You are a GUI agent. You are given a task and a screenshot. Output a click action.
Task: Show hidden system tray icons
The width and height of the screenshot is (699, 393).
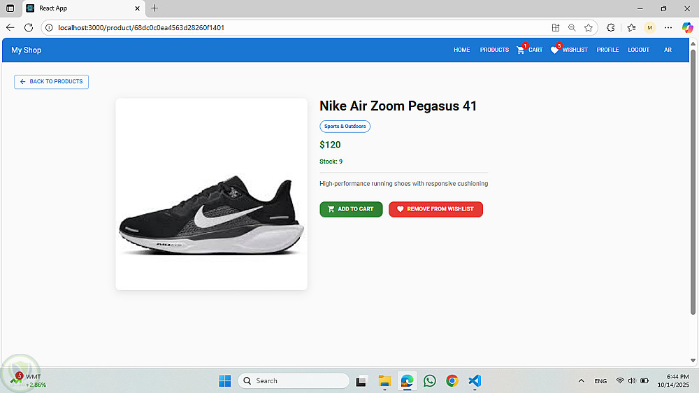click(x=581, y=380)
